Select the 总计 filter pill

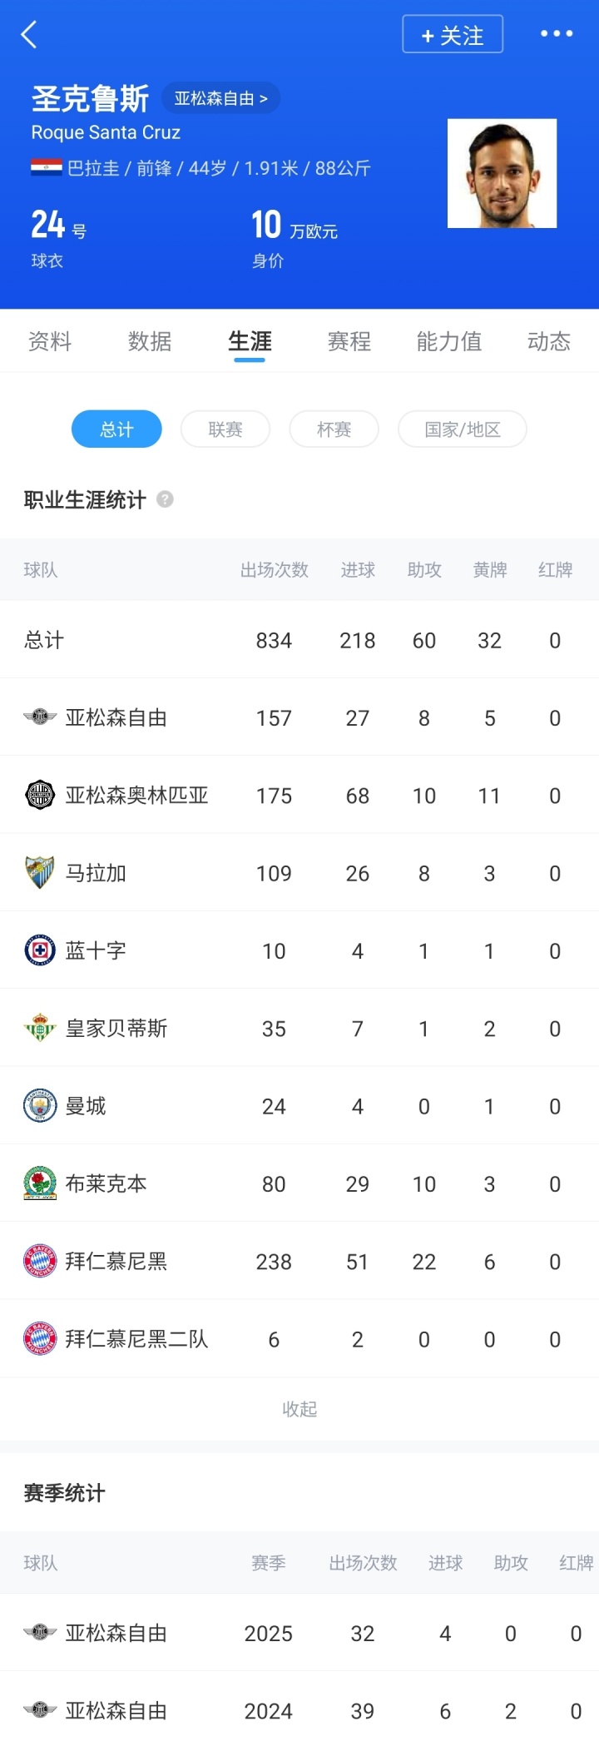point(116,429)
